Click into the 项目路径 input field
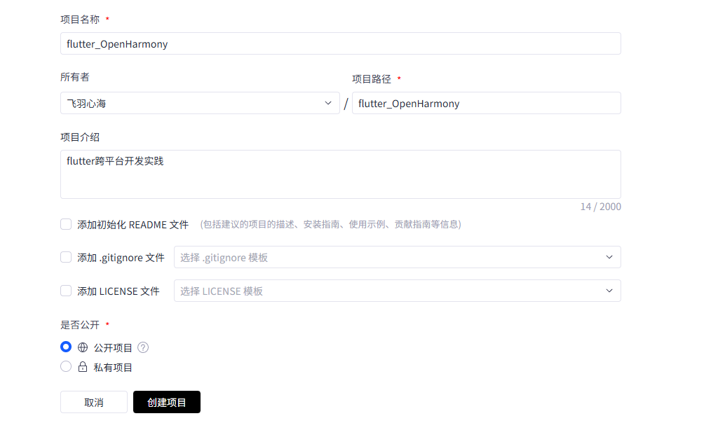 click(487, 103)
